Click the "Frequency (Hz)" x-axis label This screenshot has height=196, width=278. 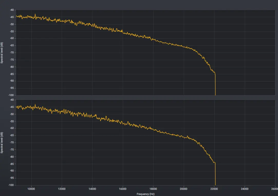[x=145, y=194]
